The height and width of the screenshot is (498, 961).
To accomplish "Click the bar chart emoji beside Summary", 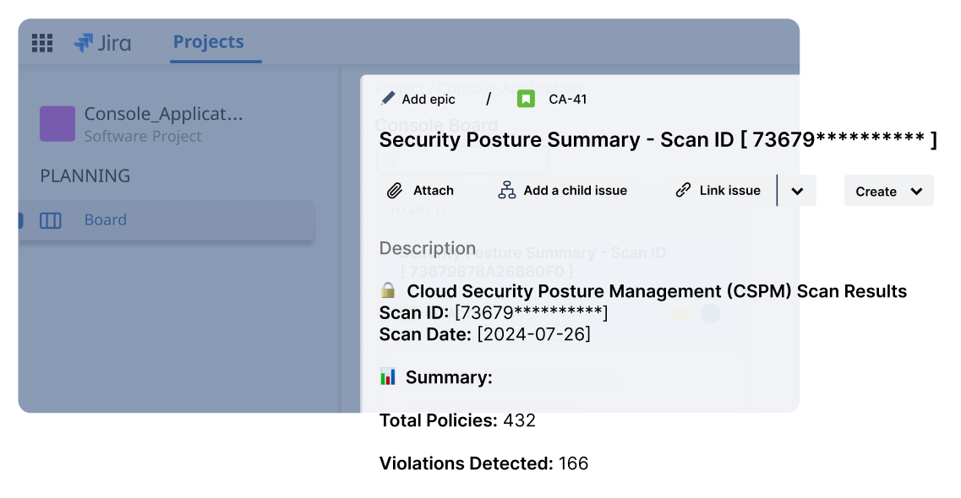I will tap(388, 376).
